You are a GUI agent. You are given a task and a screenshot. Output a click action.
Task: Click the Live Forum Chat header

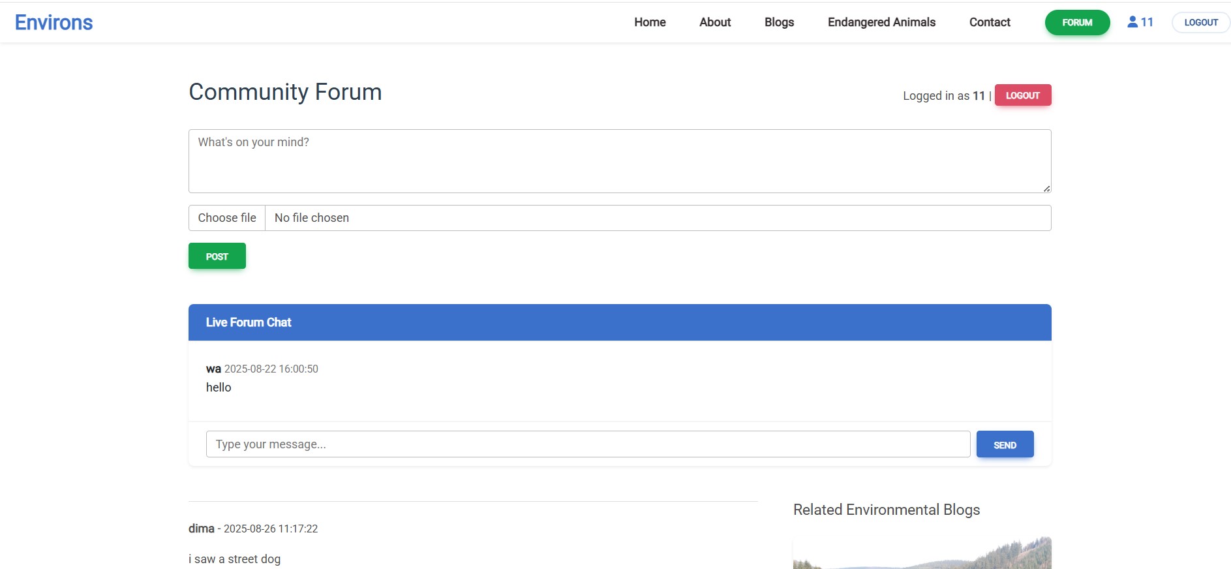(x=619, y=322)
